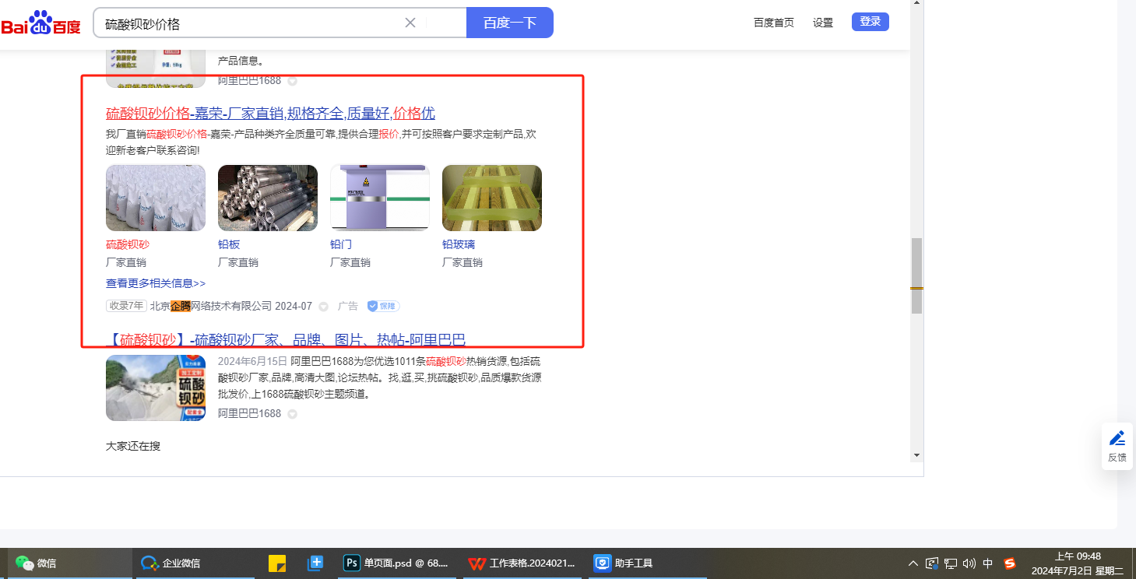
Task: Click the 2024年6月15日 Alibaba result snippet
Action: (380, 378)
